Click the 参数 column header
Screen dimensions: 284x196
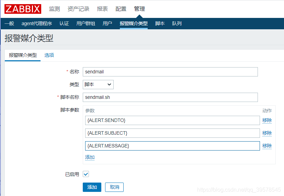point(90,111)
